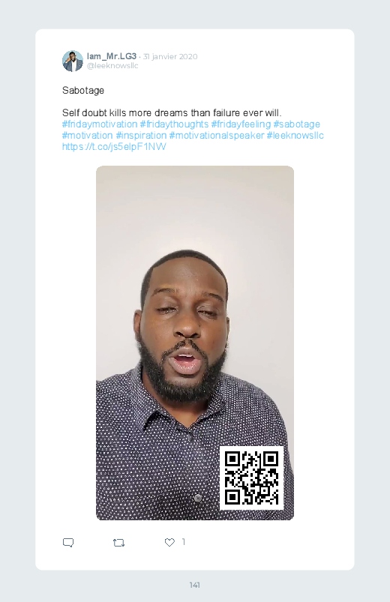The width and height of the screenshot is (390, 602).
Task: Open the #fridaymotivation hashtag
Action: (100, 124)
